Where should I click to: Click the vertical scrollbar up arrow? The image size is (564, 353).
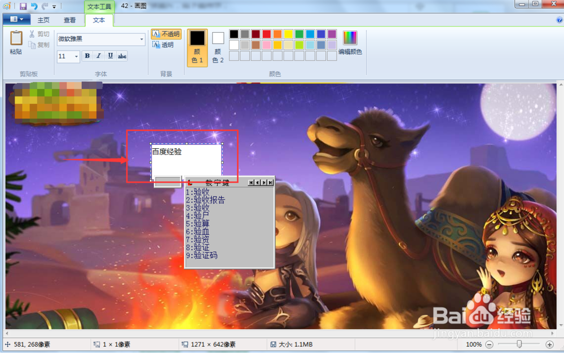click(561, 85)
